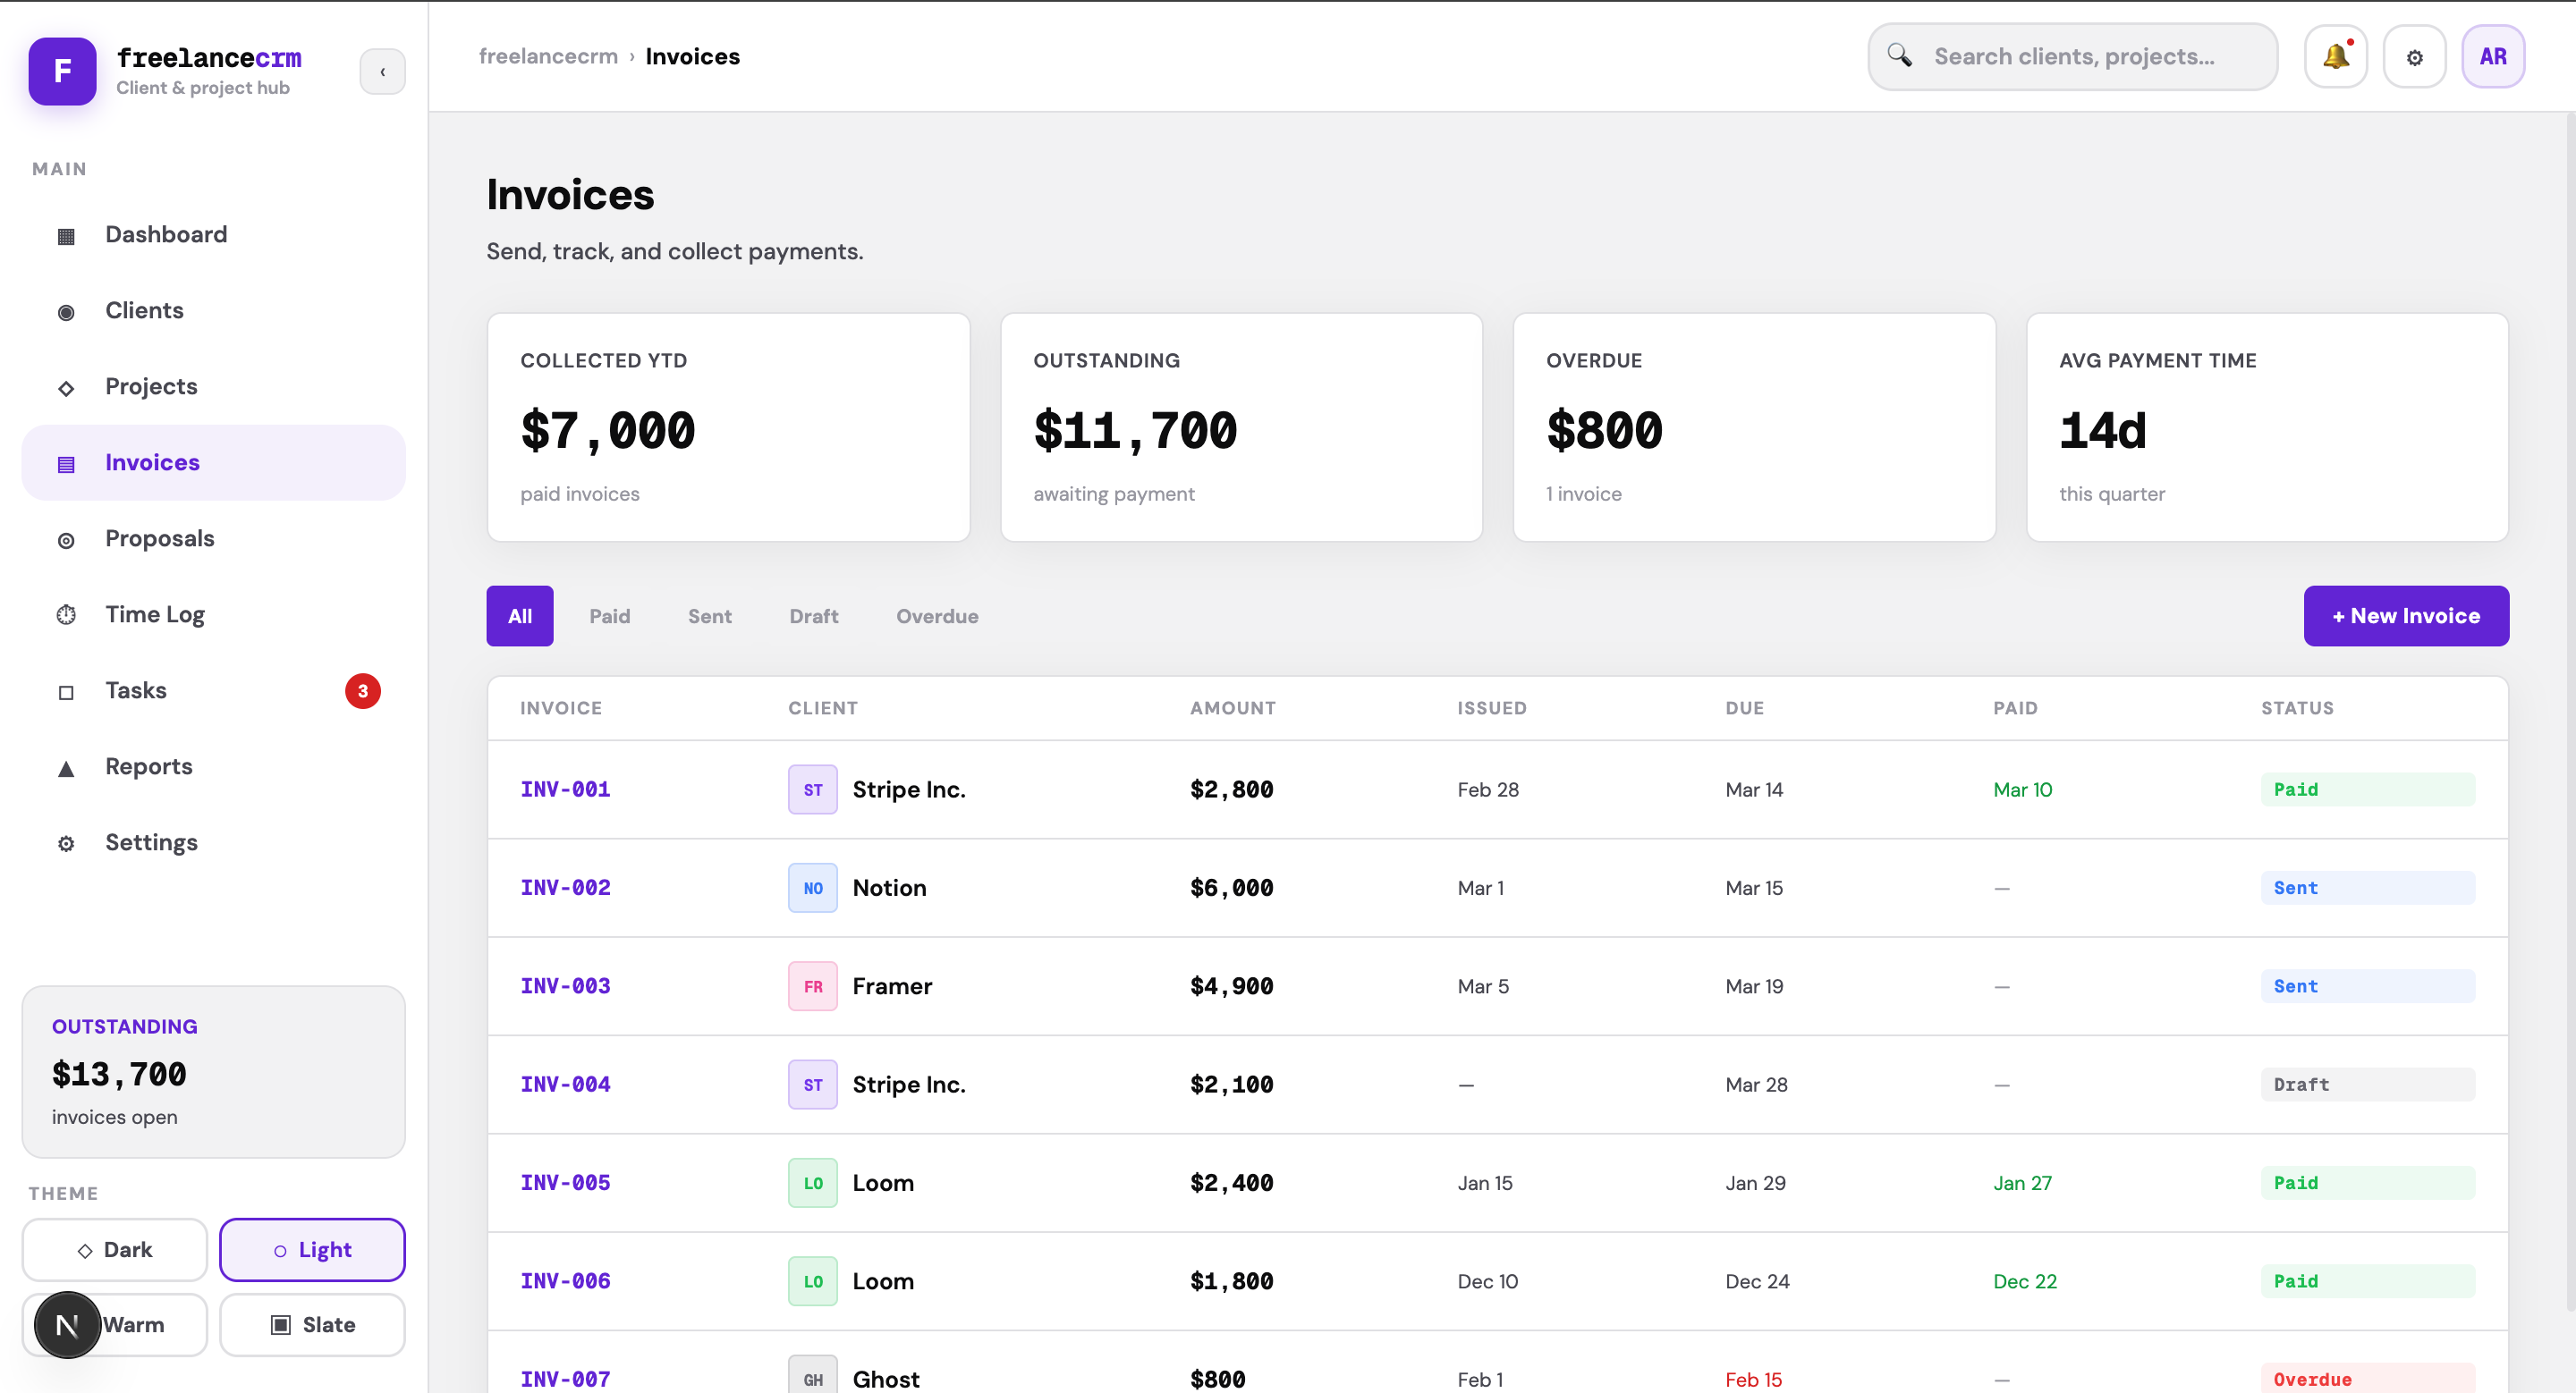Open the notification bell
Image resolution: width=2576 pixels, height=1393 pixels.
coord(2336,56)
